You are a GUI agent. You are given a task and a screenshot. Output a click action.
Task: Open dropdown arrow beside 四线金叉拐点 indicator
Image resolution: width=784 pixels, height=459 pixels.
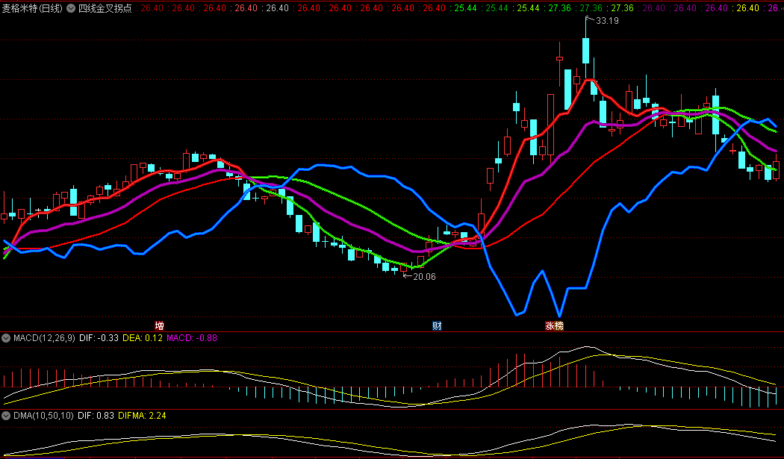(71, 8)
